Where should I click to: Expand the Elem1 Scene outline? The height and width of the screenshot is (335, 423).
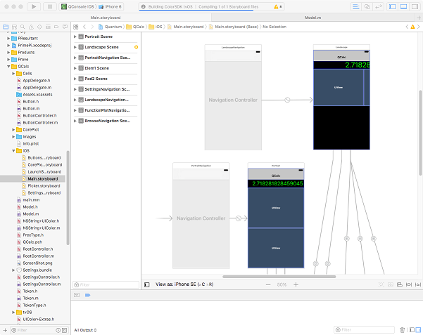[x=75, y=68]
